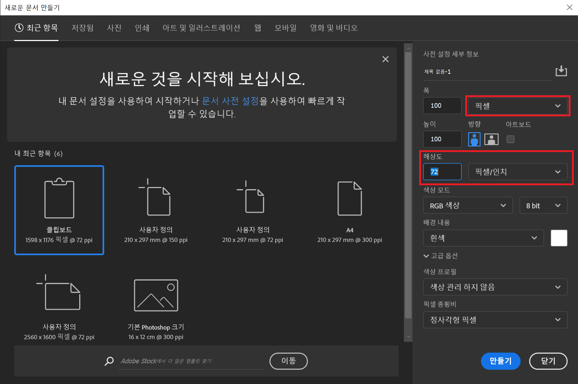578x384 pixels.
Task: Click the 폭 width input field
Action: point(442,106)
